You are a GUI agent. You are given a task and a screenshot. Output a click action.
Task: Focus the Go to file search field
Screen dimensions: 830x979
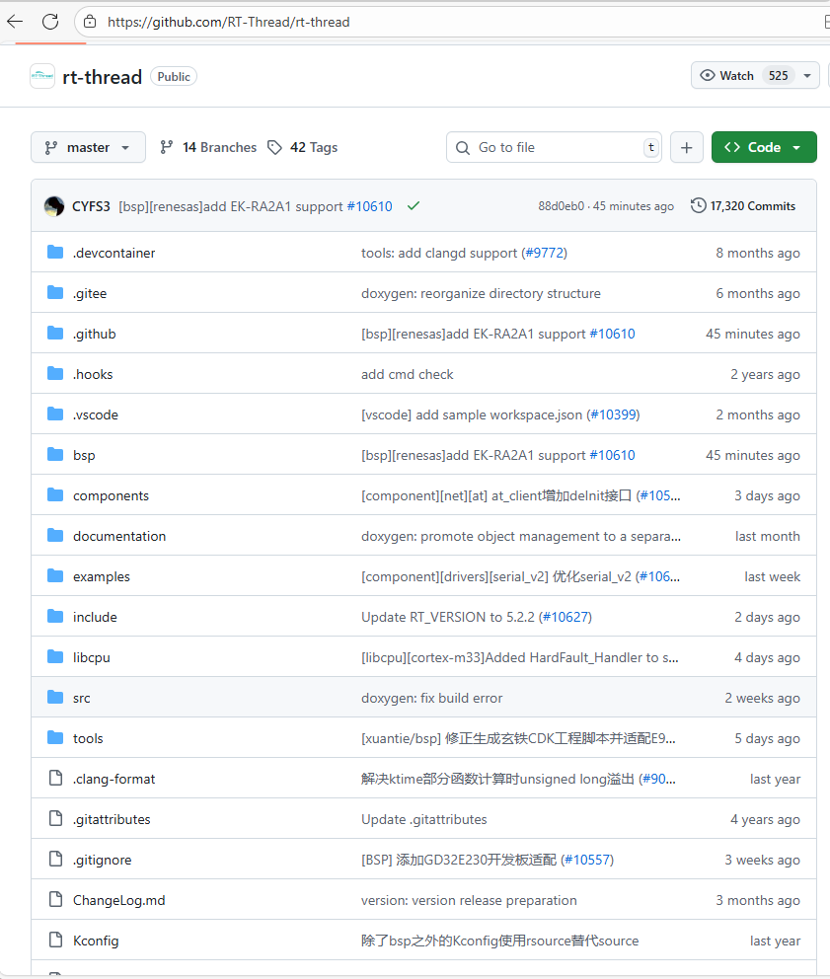(554, 147)
